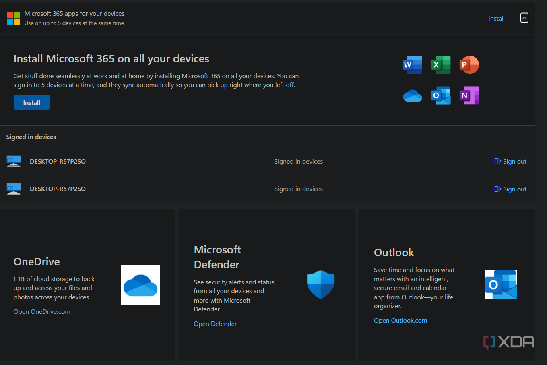Click the Outlook icon next to OneNote

(441, 95)
